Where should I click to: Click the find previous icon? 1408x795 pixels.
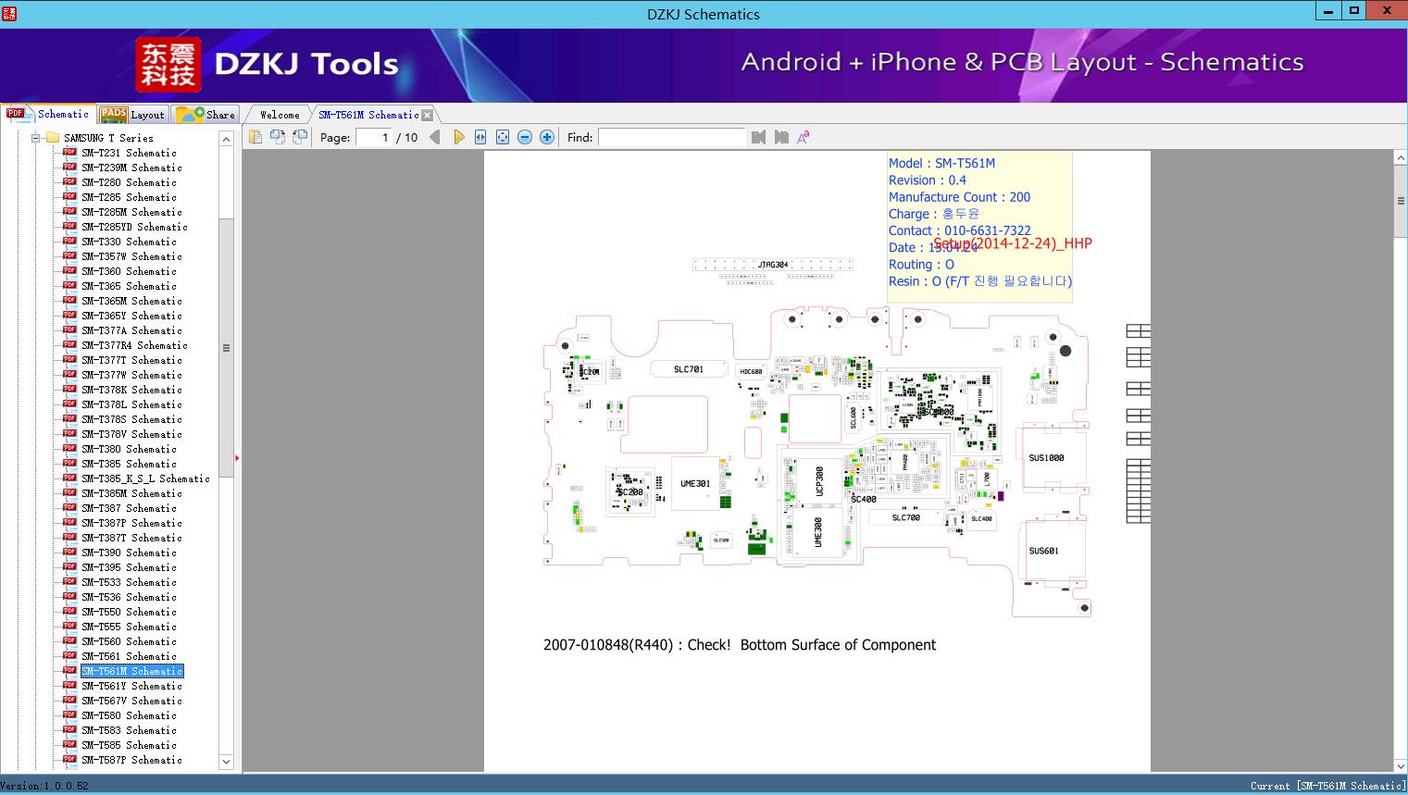pos(759,137)
